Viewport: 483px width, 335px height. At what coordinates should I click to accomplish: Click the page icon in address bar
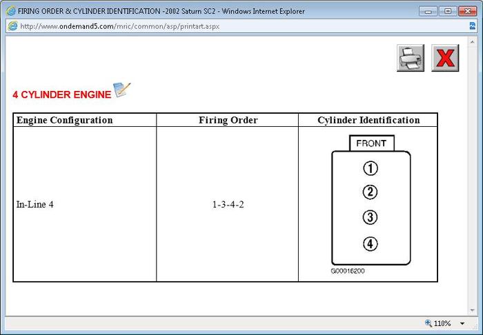12,26
